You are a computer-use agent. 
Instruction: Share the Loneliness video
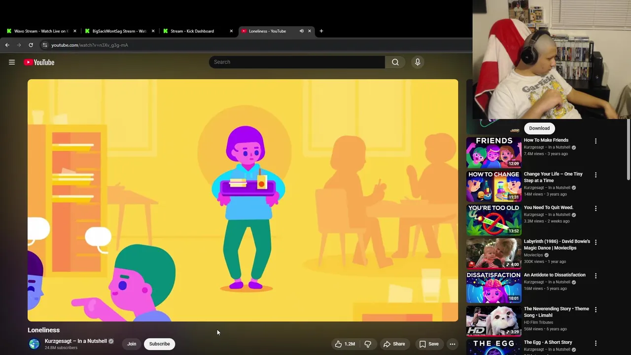pos(394,344)
